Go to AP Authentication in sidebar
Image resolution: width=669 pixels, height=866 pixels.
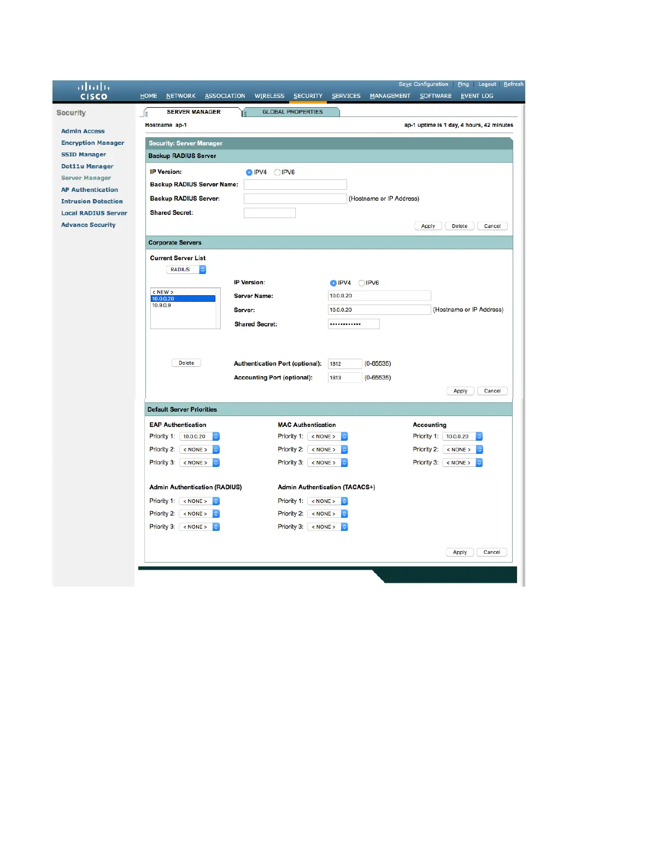[x=90, y=190]
